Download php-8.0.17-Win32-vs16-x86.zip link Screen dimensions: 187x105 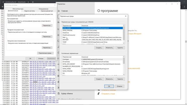pos(42,62)
